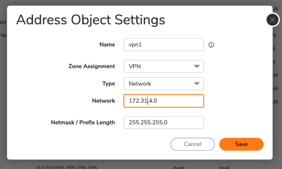Click the Name label
The width and height of the screenshot is (282, 169).
pos(107,45)
